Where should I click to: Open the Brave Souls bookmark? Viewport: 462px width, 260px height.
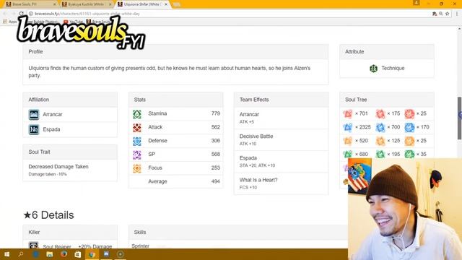[98, 22]
